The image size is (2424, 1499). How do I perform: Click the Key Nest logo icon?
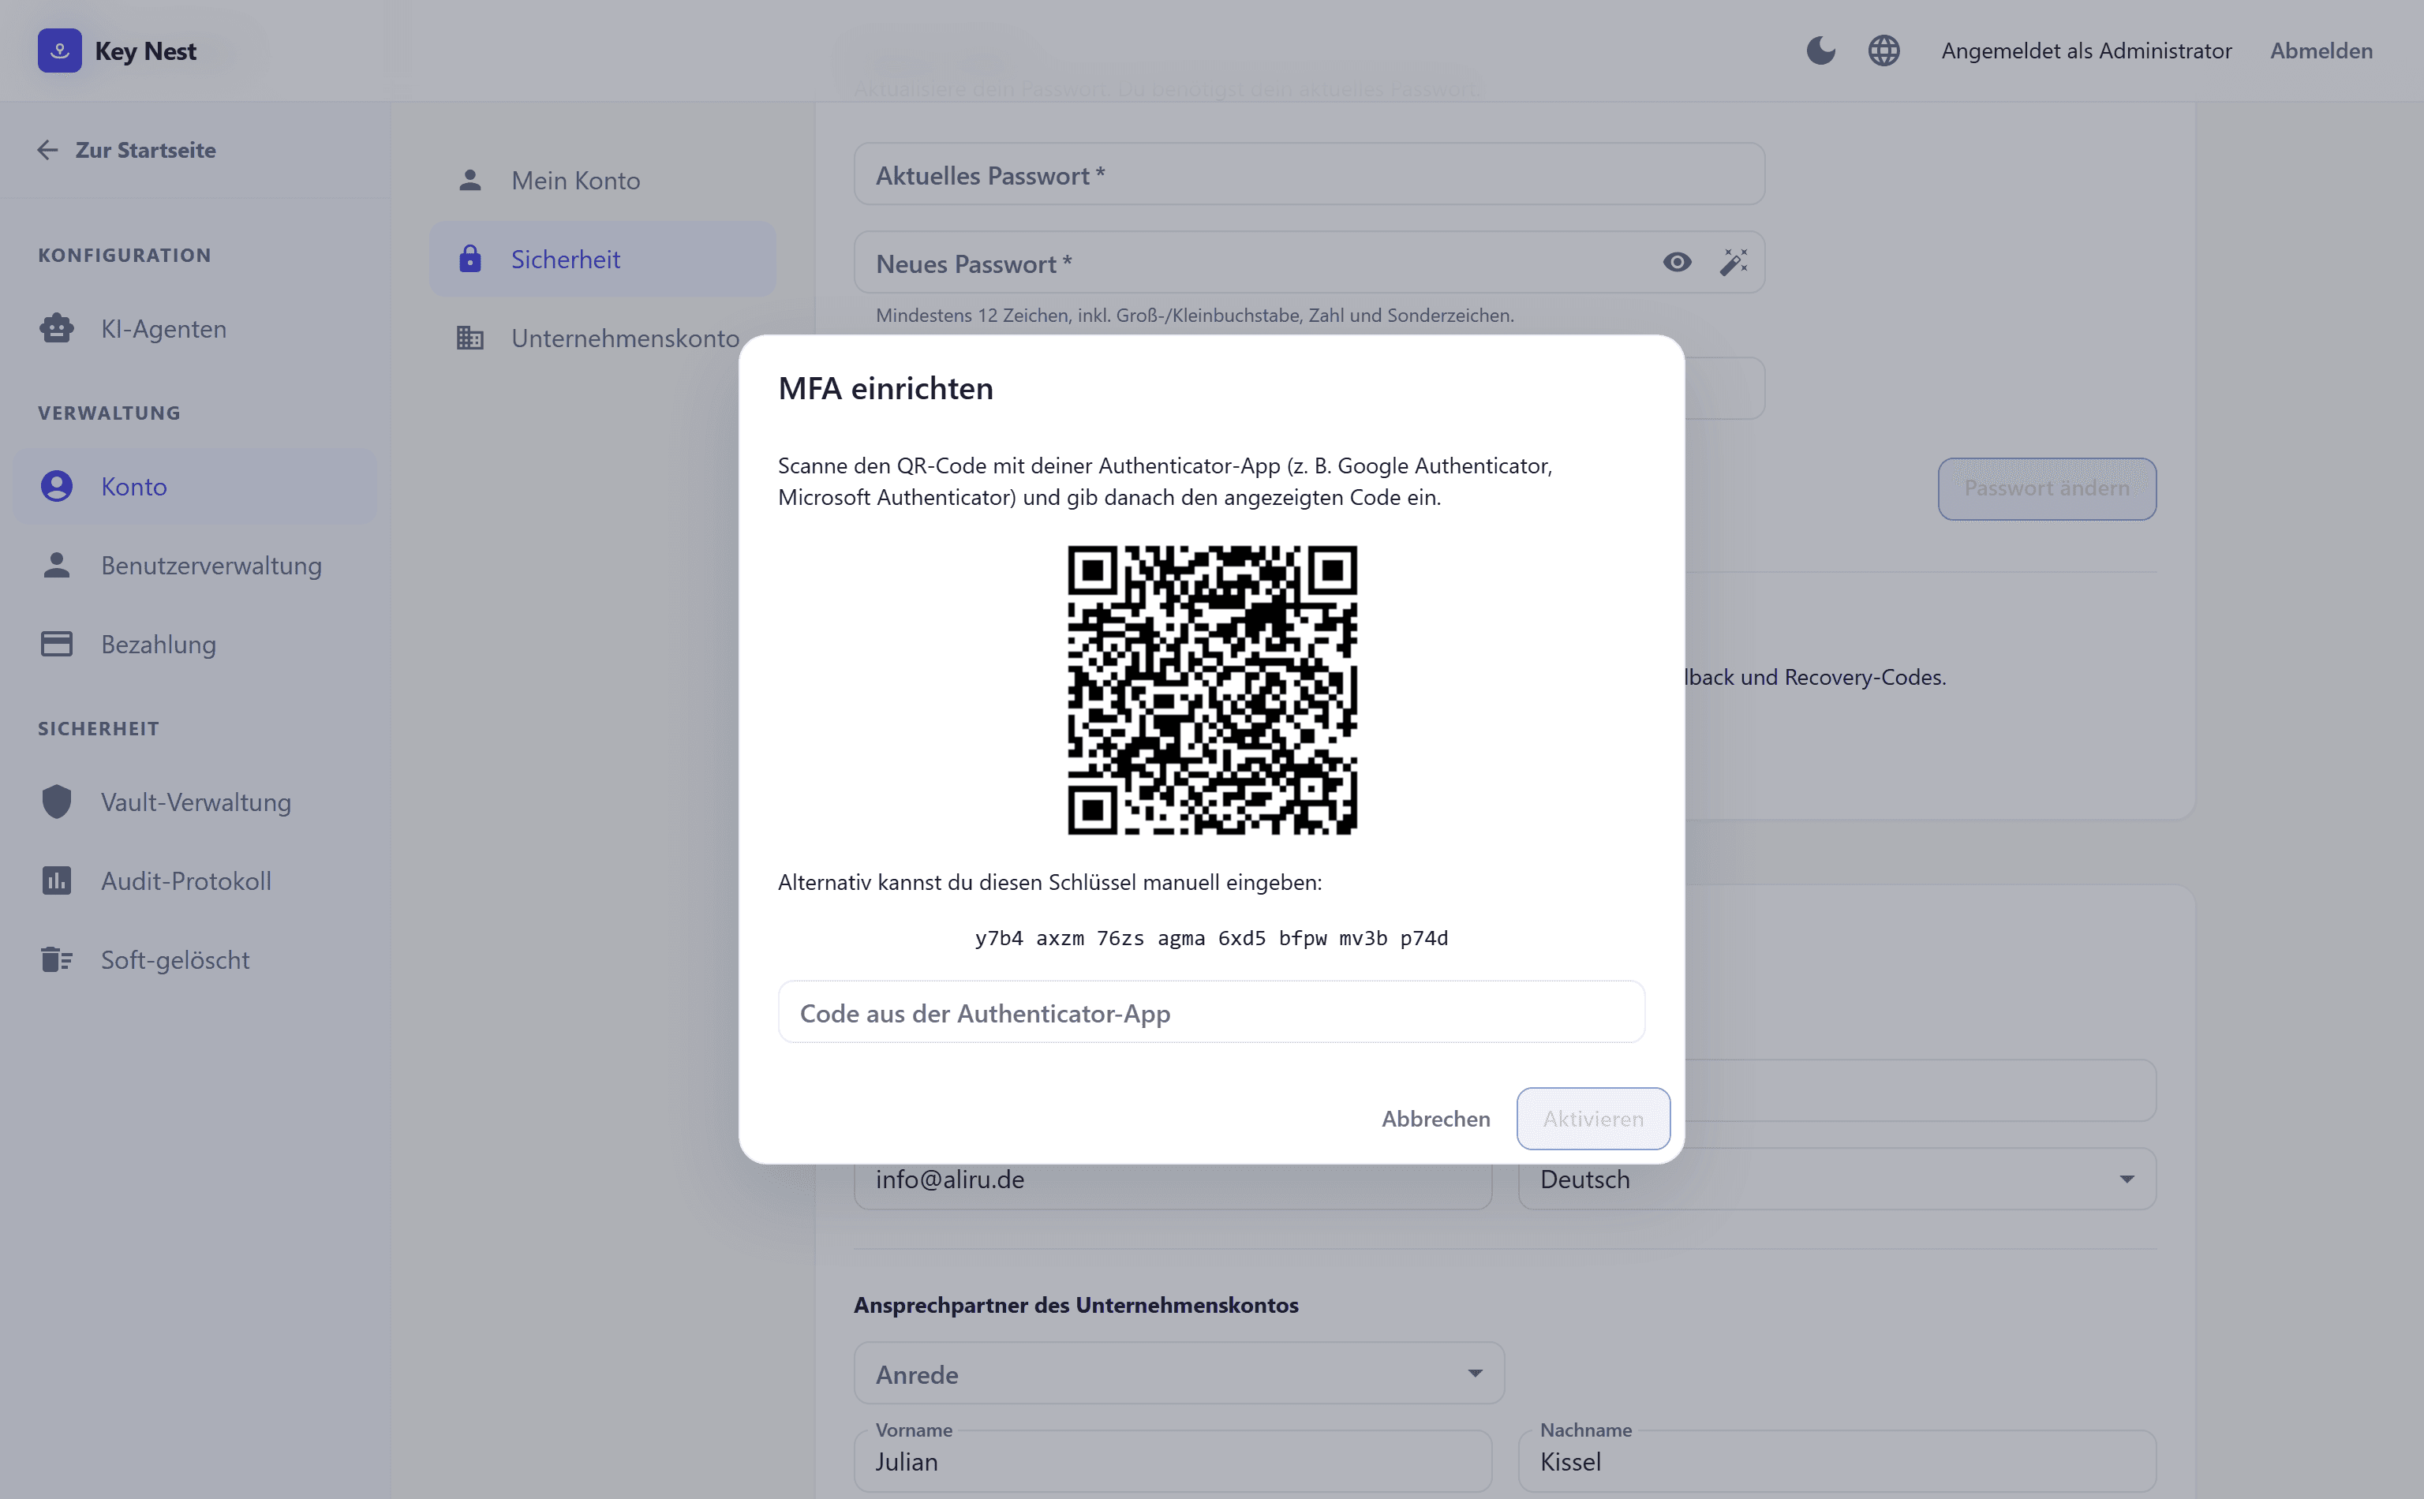pyautogui.click(x=59, y=50)
